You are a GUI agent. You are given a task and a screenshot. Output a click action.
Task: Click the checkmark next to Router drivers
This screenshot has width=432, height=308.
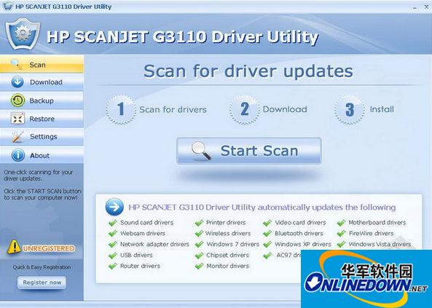coord(113,266)
